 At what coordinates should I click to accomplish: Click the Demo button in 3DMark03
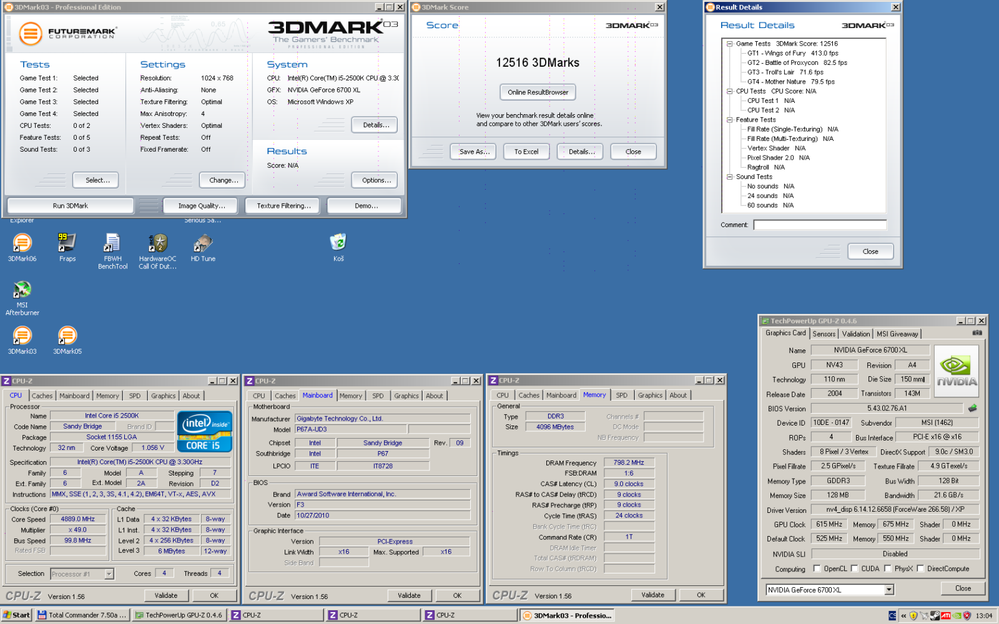pos(366,206)
